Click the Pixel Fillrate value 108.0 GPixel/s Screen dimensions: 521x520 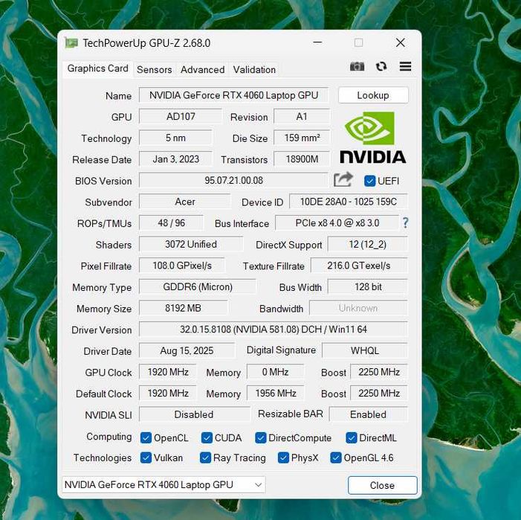pos(182,266)
